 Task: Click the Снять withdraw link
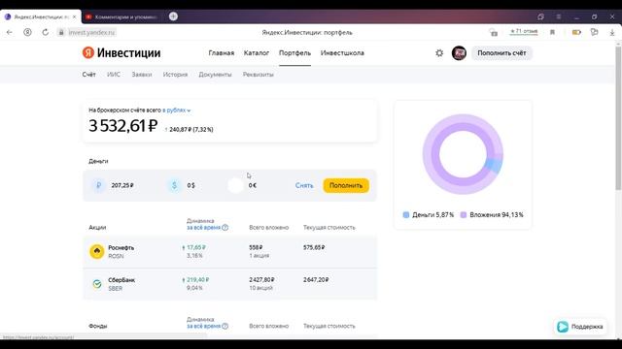(x=304, y=185)
